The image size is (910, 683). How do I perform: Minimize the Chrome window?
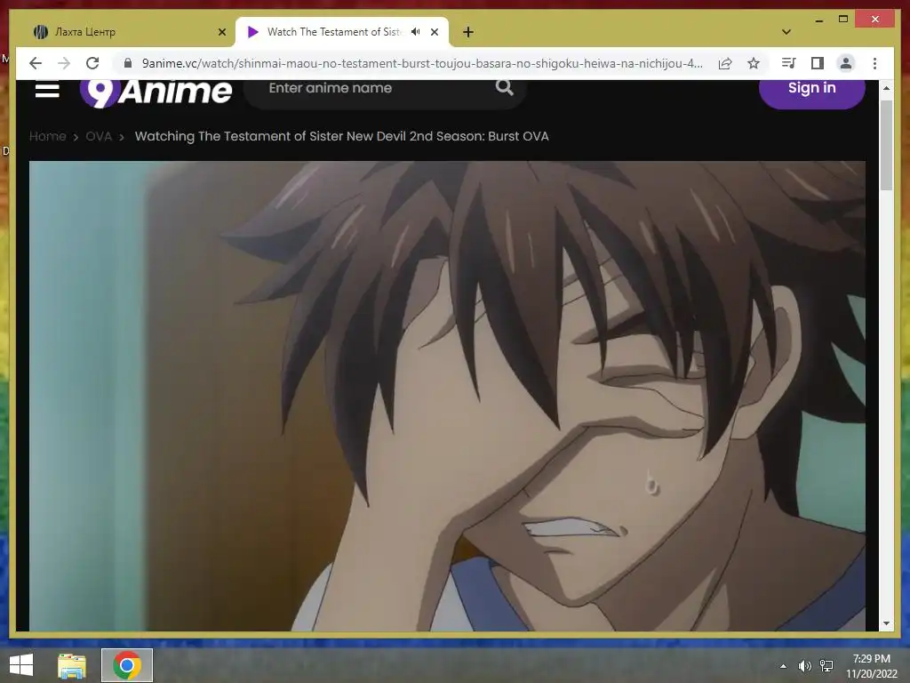819,20
